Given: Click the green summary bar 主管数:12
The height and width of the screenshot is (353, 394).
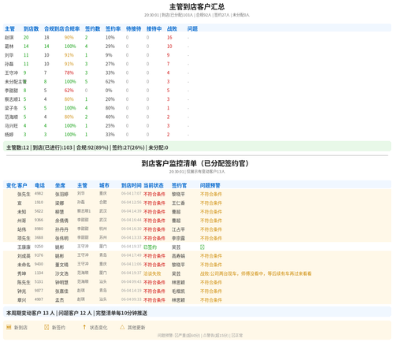Looking at the screenshot, I should [x=197, y=147].
